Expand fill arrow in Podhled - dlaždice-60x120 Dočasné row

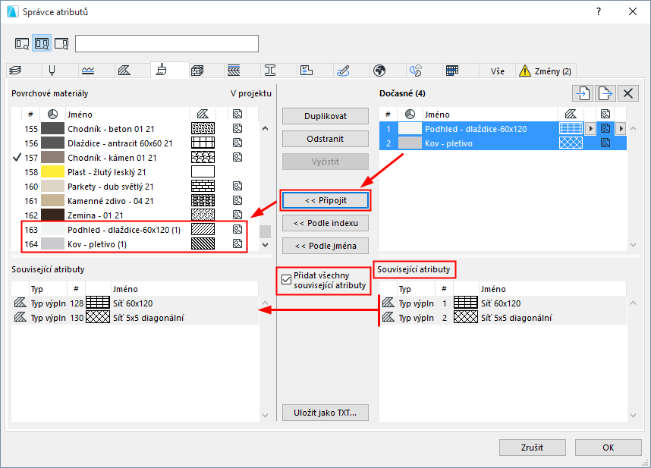(x=590, y=129)
